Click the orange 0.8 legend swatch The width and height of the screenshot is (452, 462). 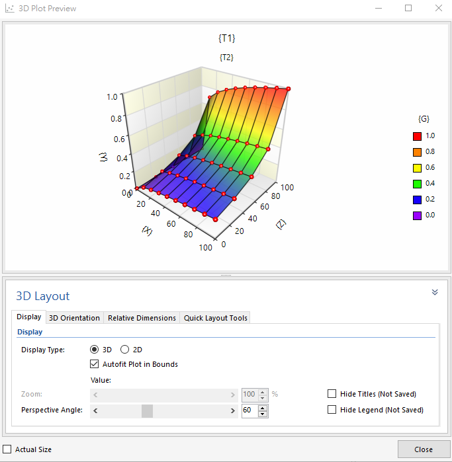click(x=417, y=152)
